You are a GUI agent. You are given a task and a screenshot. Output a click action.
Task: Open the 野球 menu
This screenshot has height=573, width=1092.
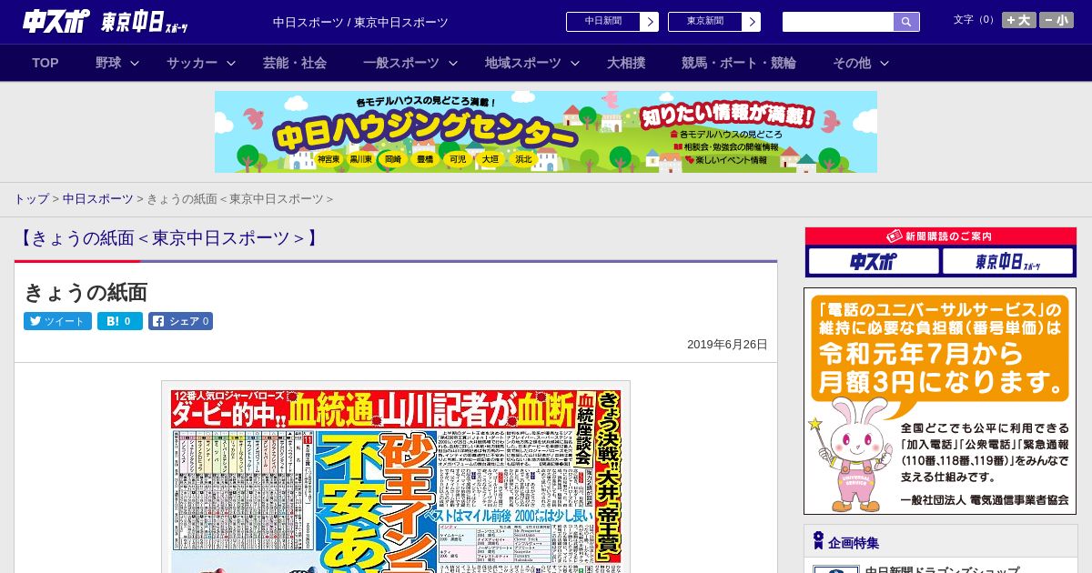coord(108,63)
